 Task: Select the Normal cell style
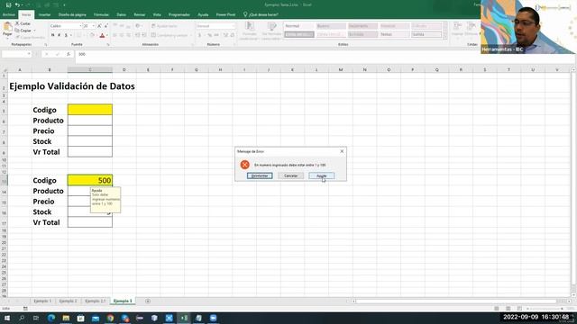[x=298, y=26]
